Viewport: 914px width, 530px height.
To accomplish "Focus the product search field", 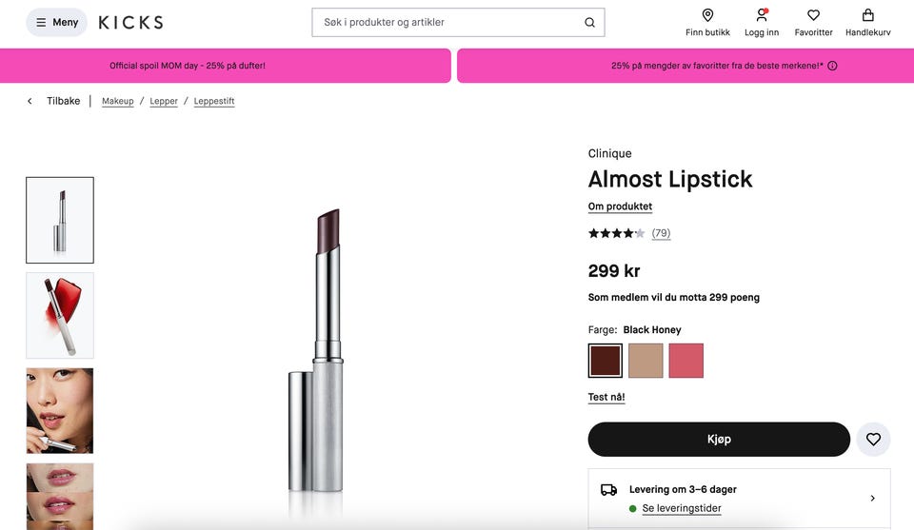I will [447, 23].
